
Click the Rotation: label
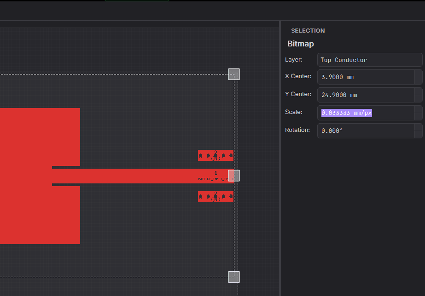pyautogui.click(x=297, y=130)
